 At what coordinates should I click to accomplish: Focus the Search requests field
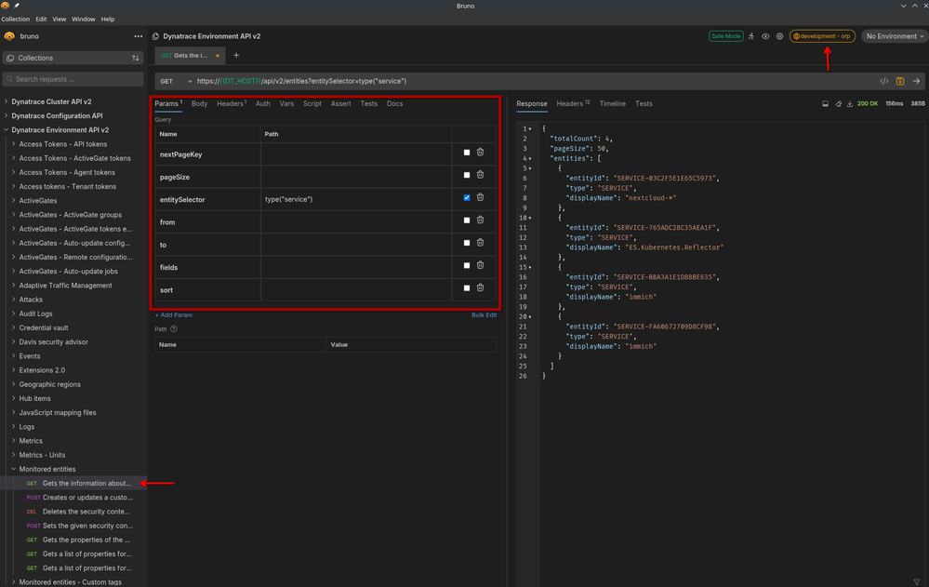tap(73, 79)
